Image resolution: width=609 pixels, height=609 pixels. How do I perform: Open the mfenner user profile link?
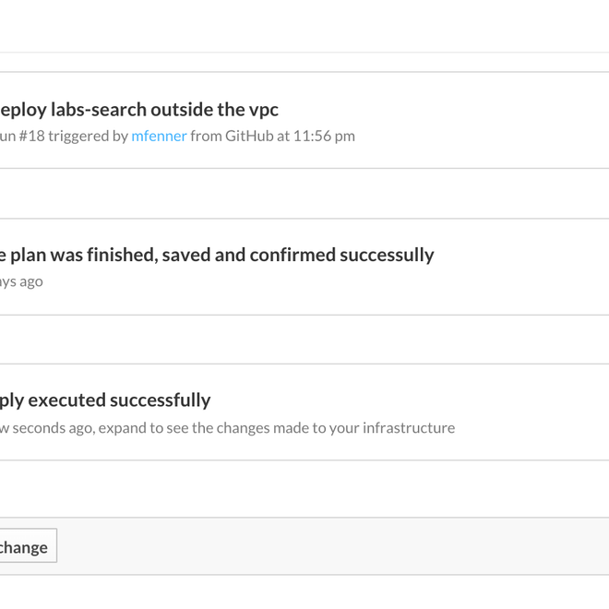[159, 136]
